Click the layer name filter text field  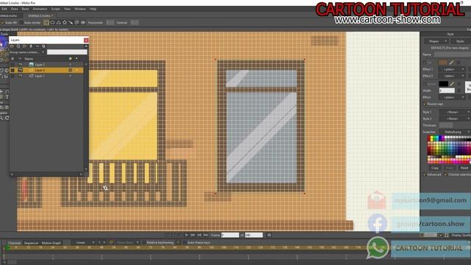[67, 52]
